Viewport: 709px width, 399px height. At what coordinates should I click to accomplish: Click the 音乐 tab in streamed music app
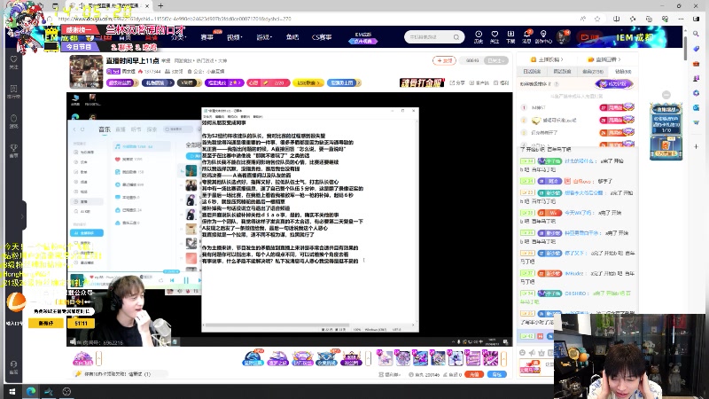coord(105,129)
